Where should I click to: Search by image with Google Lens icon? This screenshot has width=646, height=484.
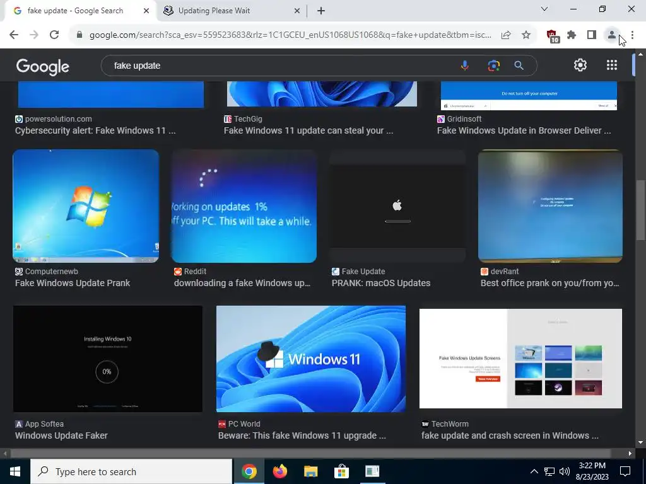click(x=493, y=66)
